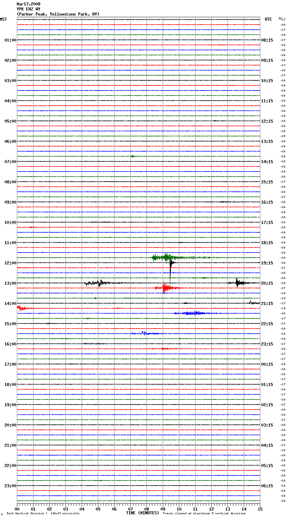The width and height of the screenshot is (287, 518).
Task: Click the blue seismic signal below 14:00 trace
Action: pyautogui.click(x=196, y=313)
